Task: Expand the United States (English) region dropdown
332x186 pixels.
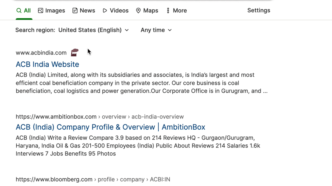Action: 94,30
